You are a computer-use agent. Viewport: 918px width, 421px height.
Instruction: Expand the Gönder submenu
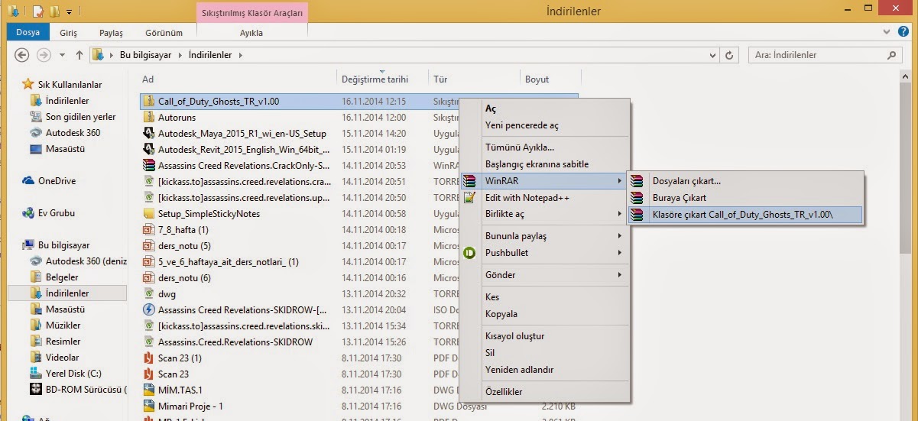click(x=619, y=275)
